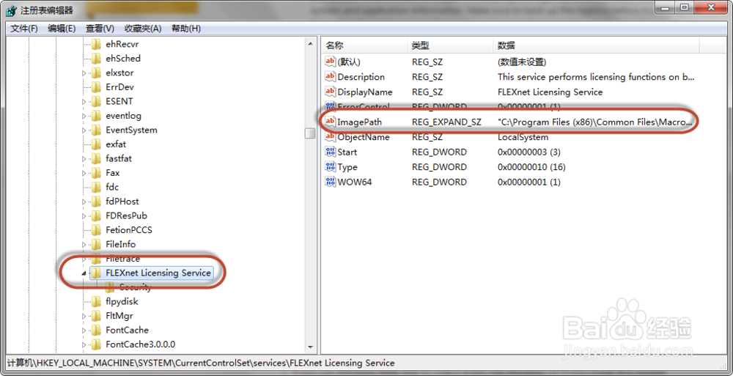Viewport: 733px width, 376px height.
Task: Click the string icon of Description value
Action: tap(331, 77)
